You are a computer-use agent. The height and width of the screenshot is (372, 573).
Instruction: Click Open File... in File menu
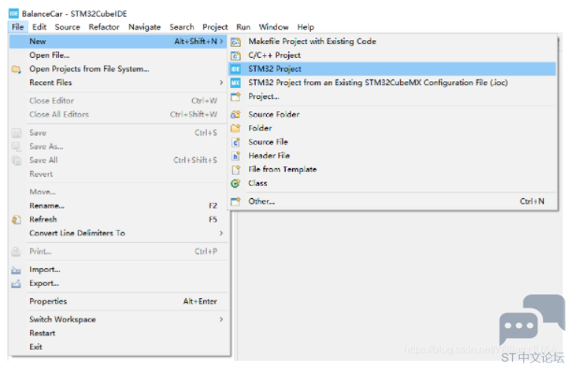pyautogui.click(x=118, y=55)
